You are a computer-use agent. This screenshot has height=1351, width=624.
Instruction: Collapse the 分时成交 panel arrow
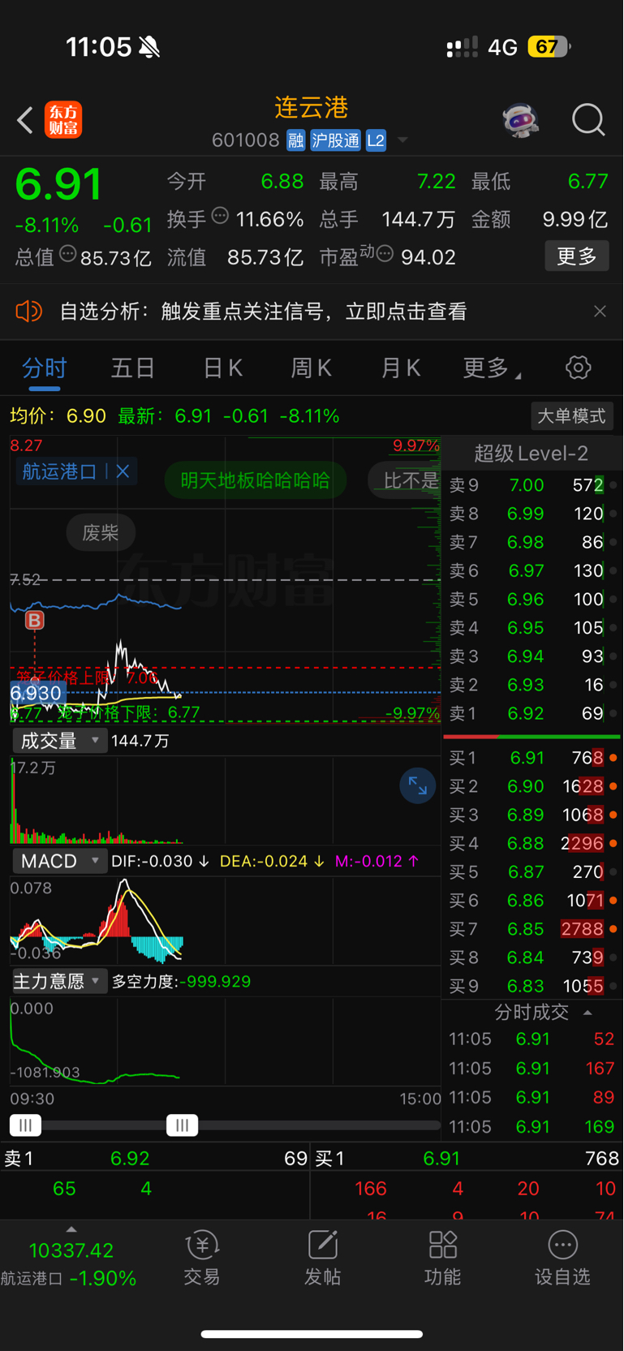[587, 1013]
